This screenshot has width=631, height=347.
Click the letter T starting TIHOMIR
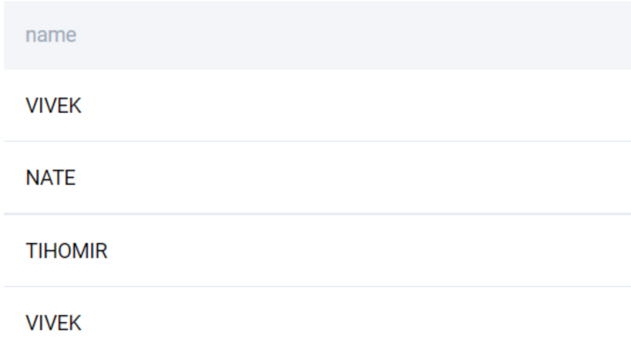click(x=31, y=251)
